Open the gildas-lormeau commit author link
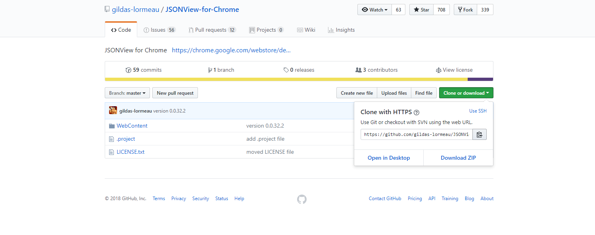Screen dimensions: 595x235 point(136,111)
